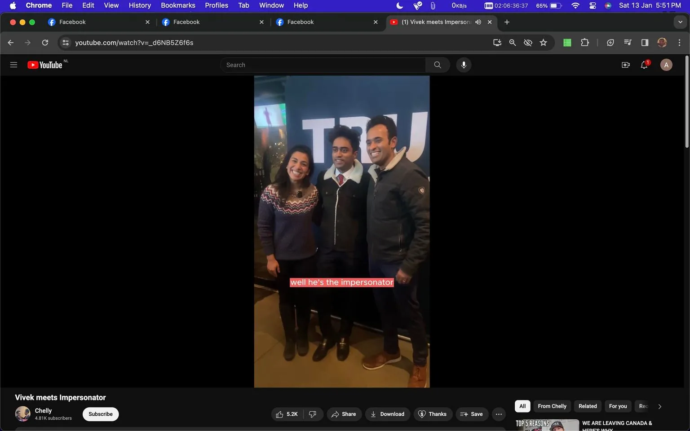690x431 pixels.
Task: Open the Bookmarks menu in the menu bar
Action: click(x=177, y=5)
